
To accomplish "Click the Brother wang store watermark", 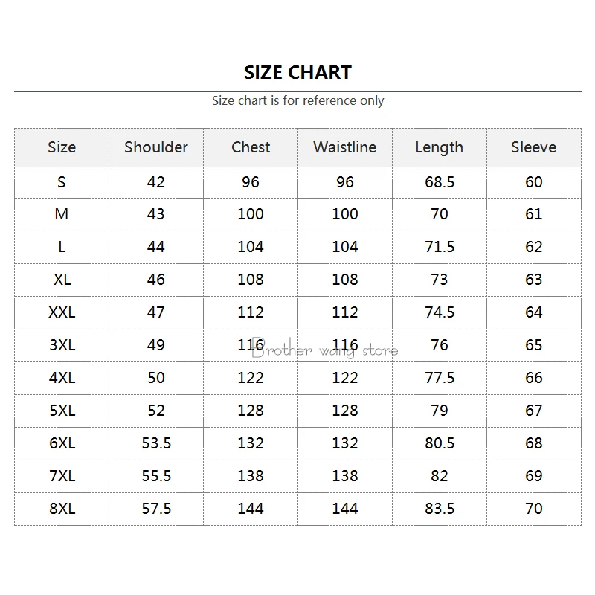I will (325, 350).
